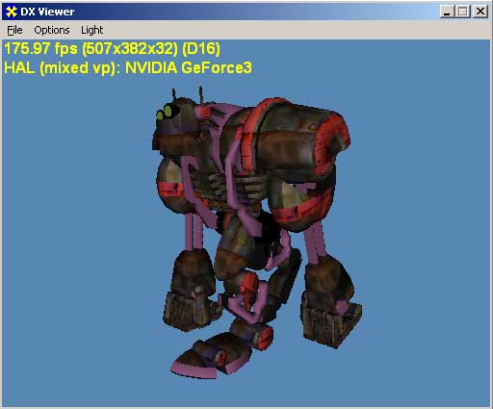This screenshot has height=409, width=493.
Task: Click the HAL NVIDIA GeForce3 device text
Action: coord(128,68)
